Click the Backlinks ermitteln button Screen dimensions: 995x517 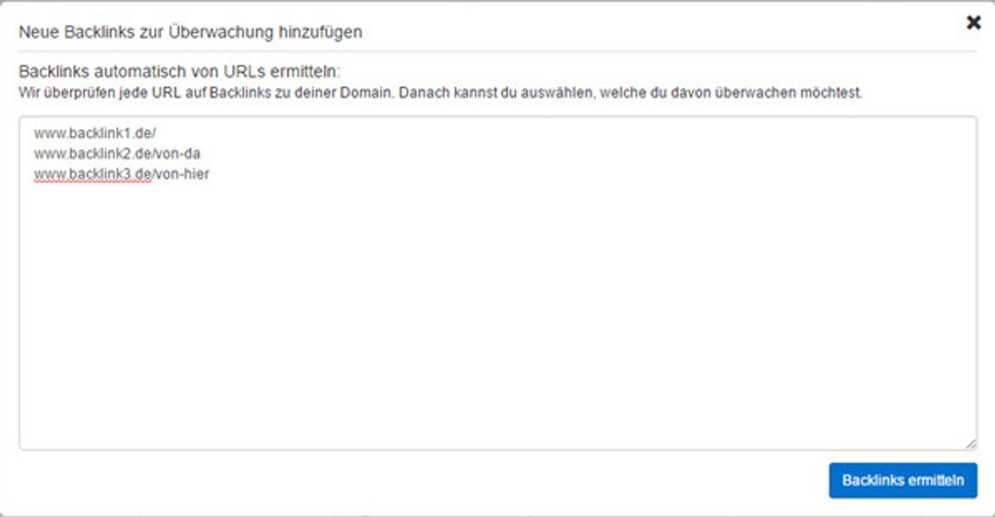(x=903, y=481)
